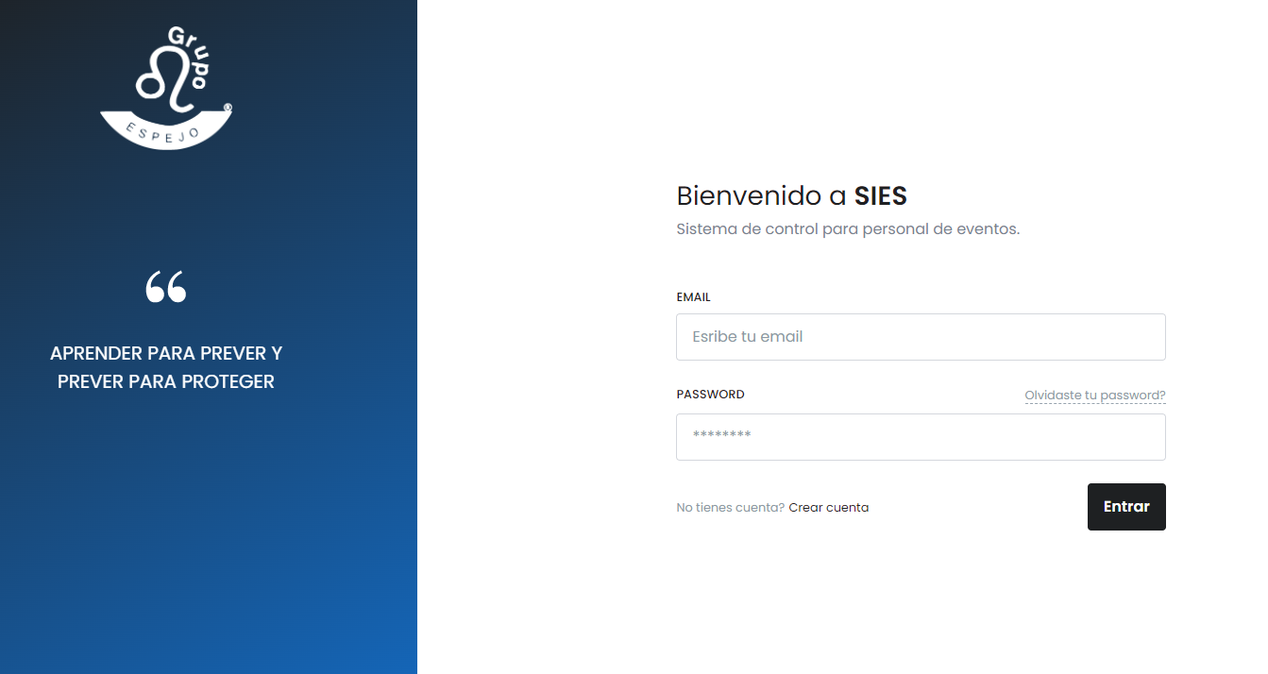The height and width of the screenshot is (674, 1268).
Task: Follow the 'Crear cuenta' link
Action: (x=828, y=508)
